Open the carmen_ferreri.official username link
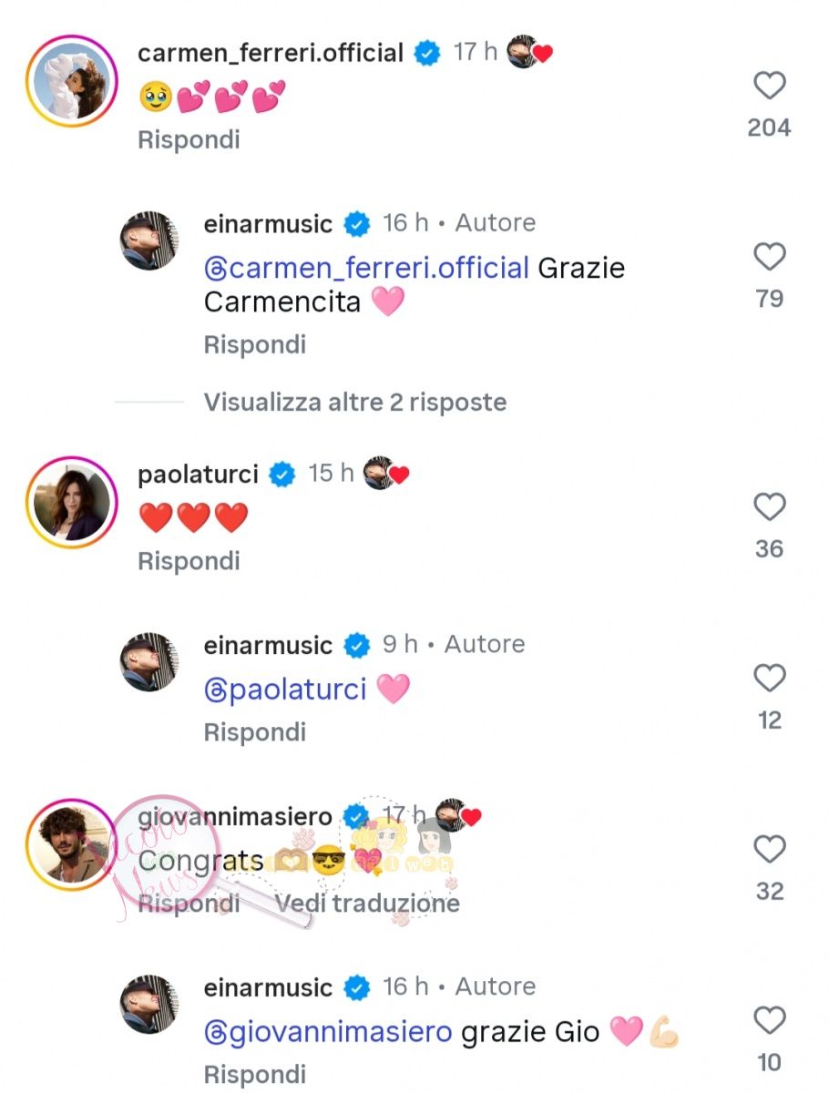Viewport: 829px width, 1093px height. [271, 53]
